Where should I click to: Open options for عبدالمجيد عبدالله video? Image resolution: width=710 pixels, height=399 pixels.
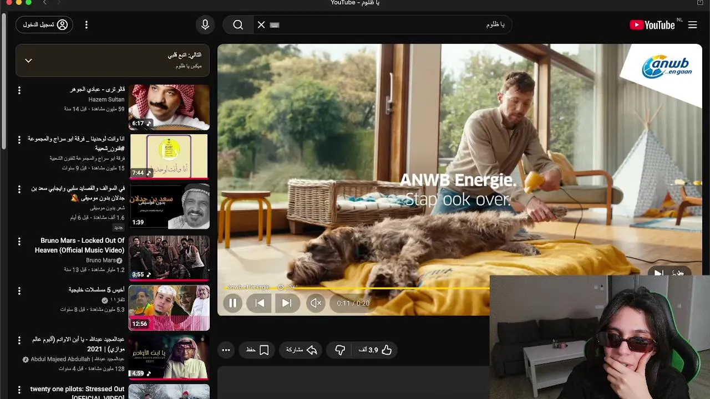click(x=19, y=340)
